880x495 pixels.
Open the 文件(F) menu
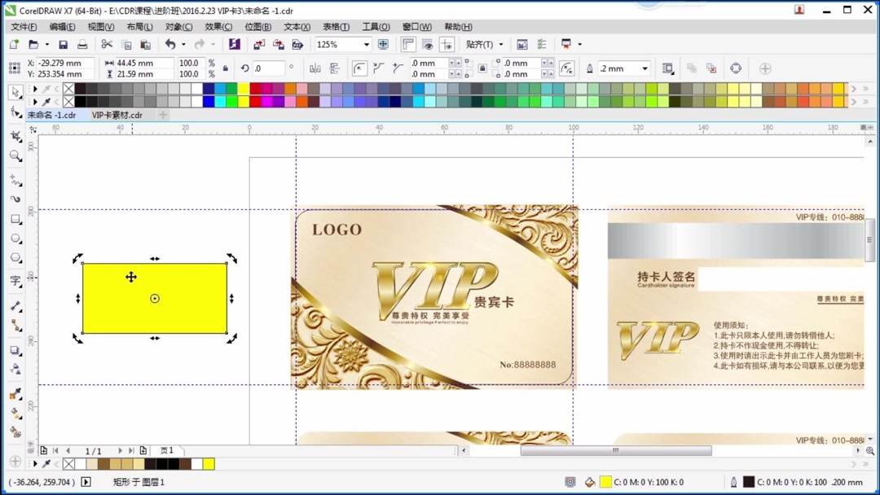[23, 26]
